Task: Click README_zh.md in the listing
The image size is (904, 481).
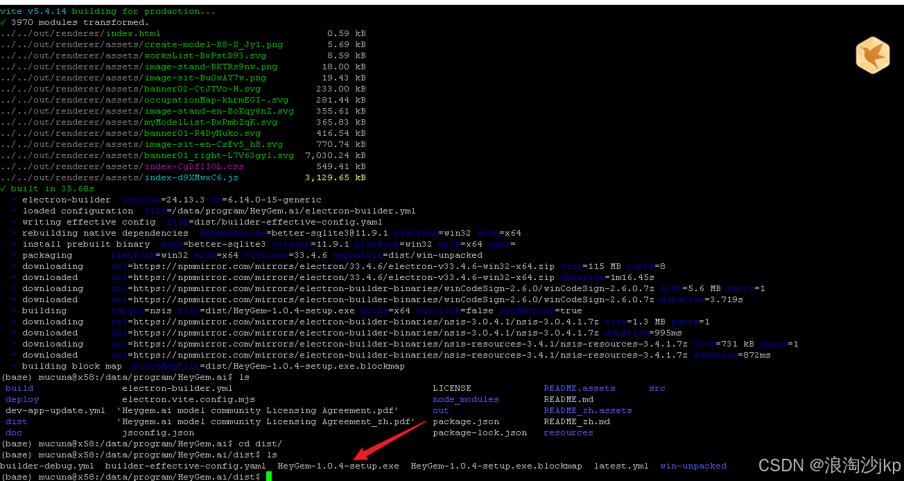Action: 577,421
